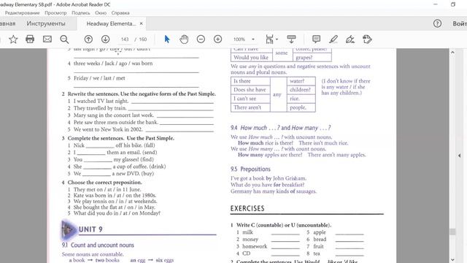This screenshot has height=263, width=467.
Task: Restore the Acrobat window size
Action: point(453,4)
